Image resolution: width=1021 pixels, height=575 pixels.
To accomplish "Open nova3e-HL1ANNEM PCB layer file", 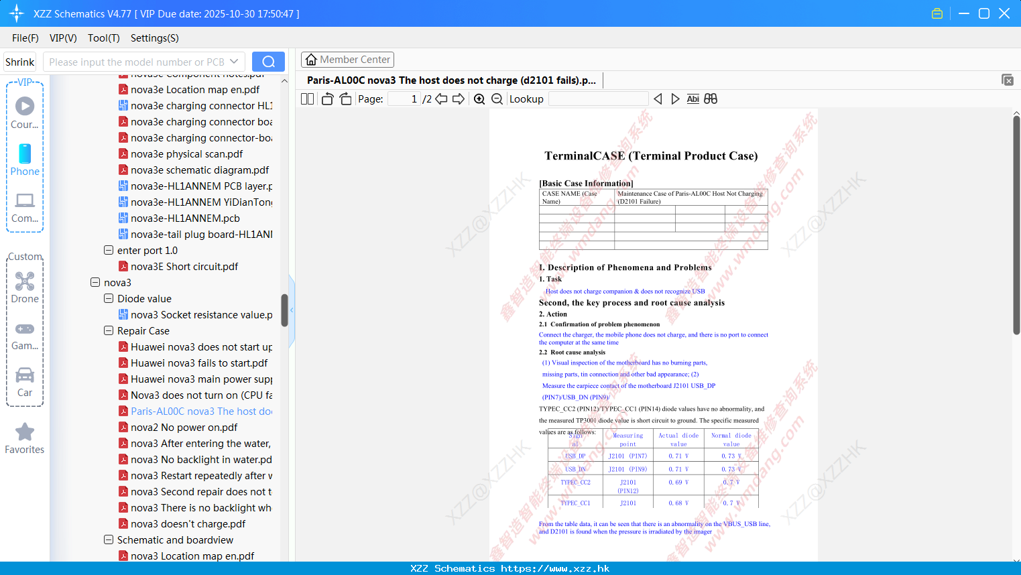I will coord(201,186).
